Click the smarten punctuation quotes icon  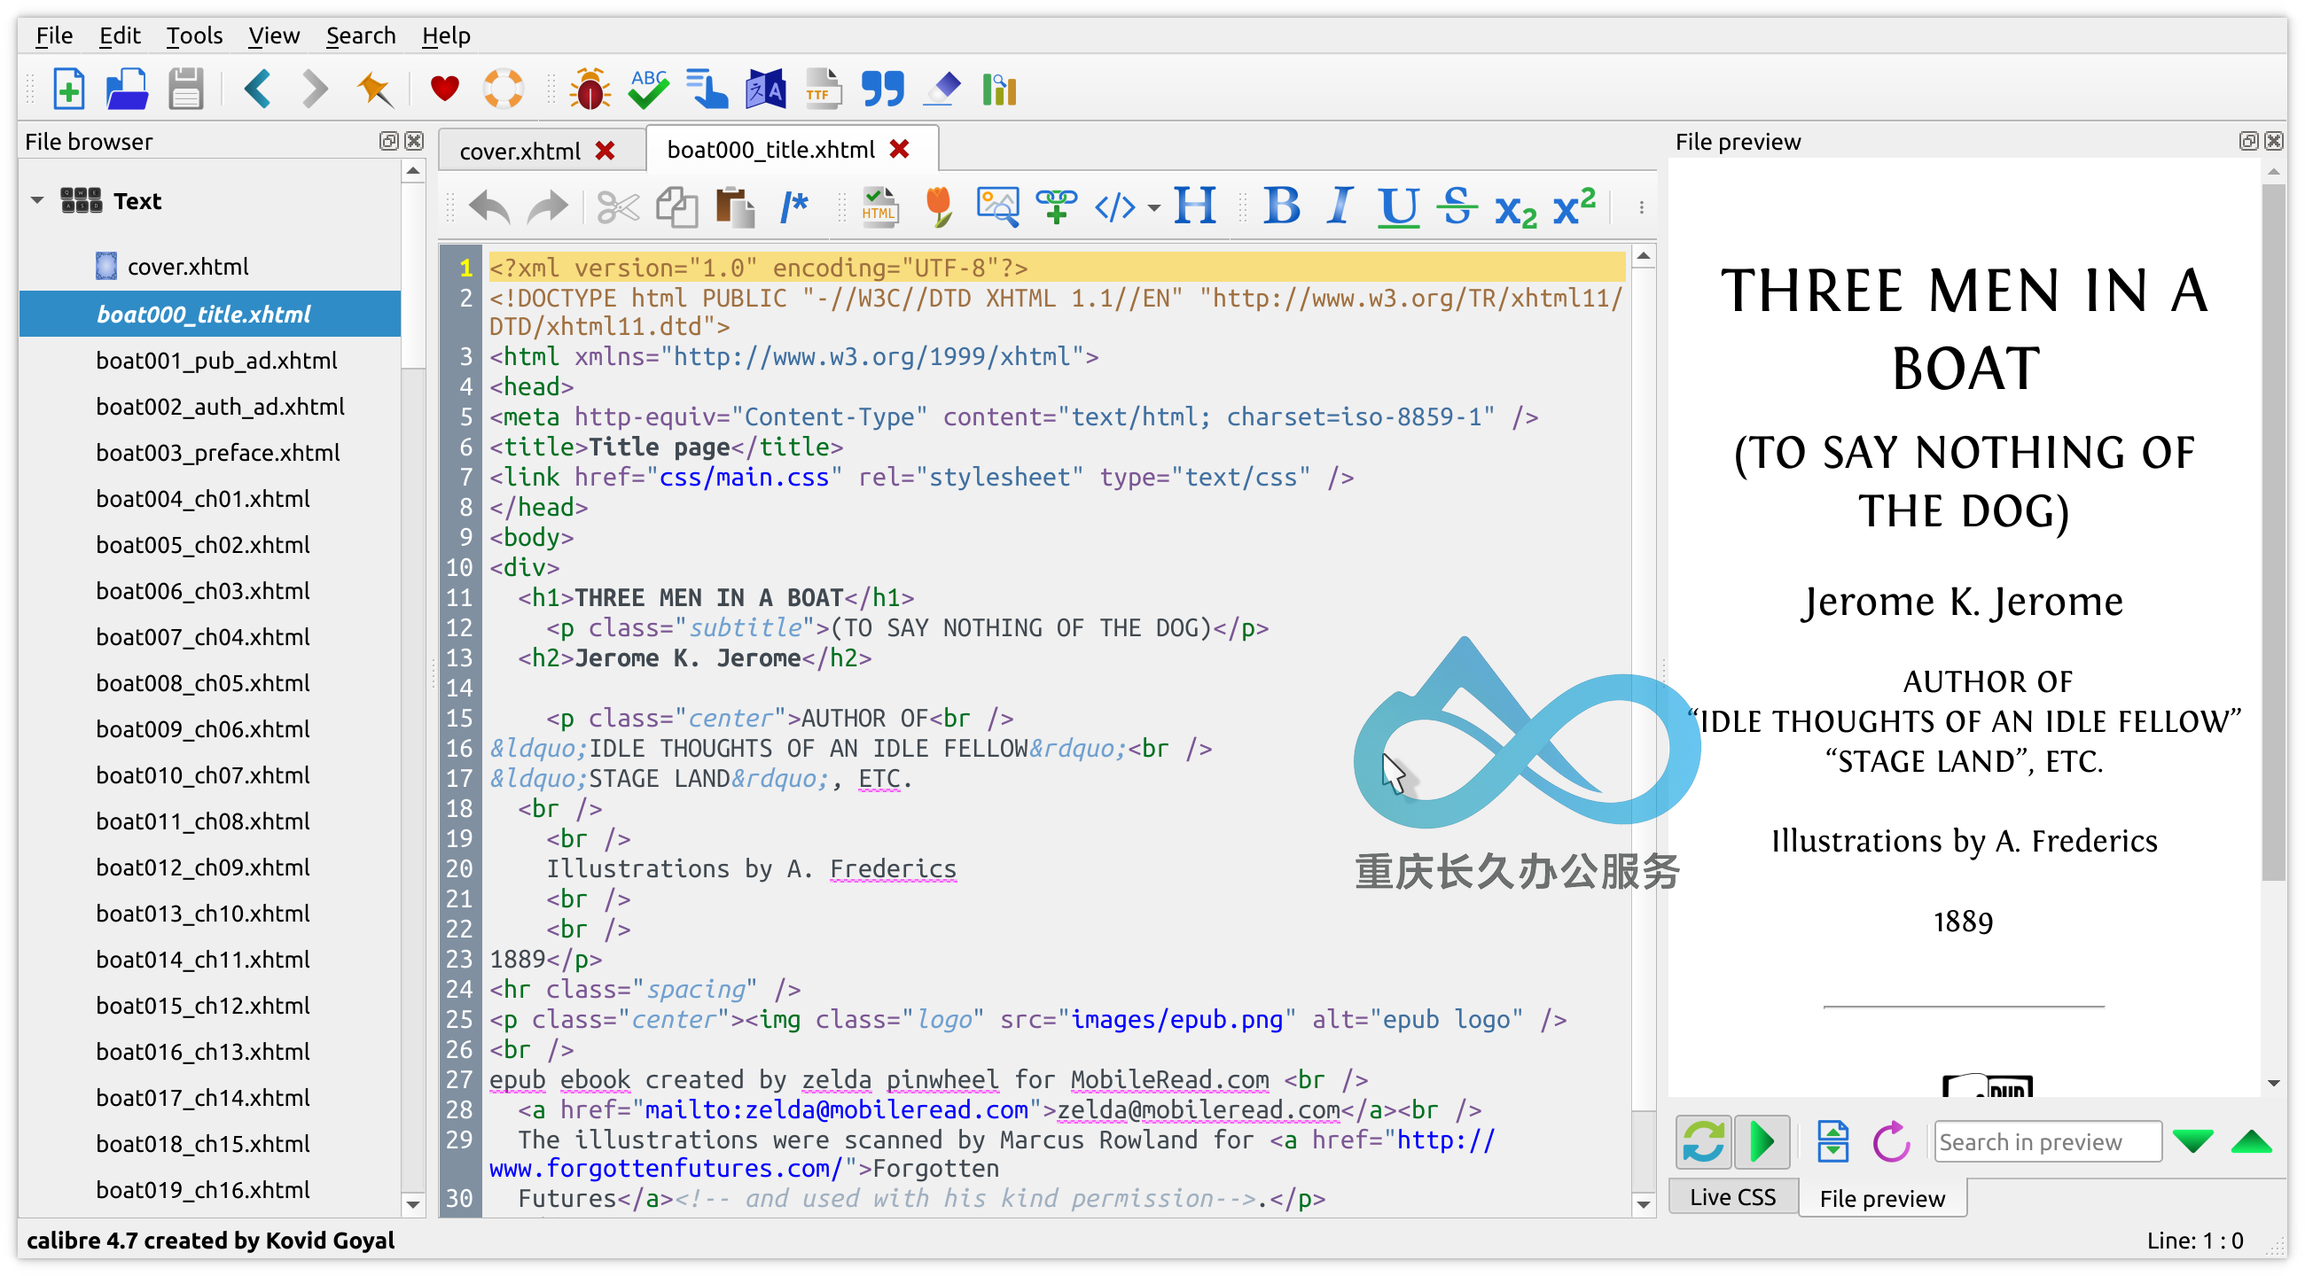click(x=883, y=89)
